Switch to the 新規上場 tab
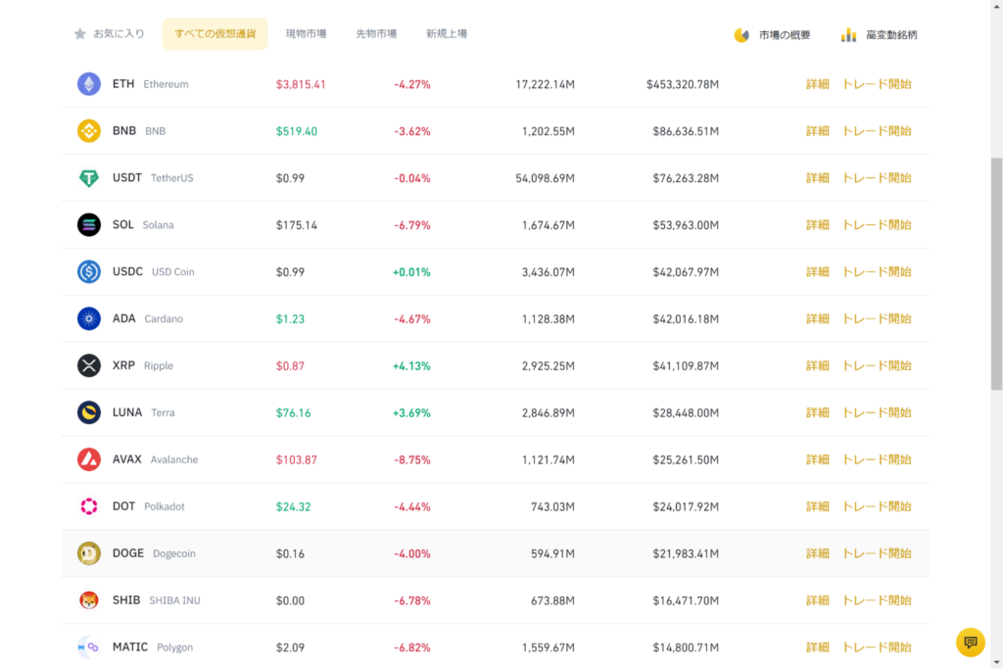 tap(447, 34)
